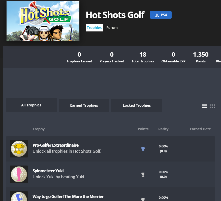221x201 pixels.
Task: Click 'Unlock all trophies in Hot Shots Golf.' text
Action: [67, 151]
